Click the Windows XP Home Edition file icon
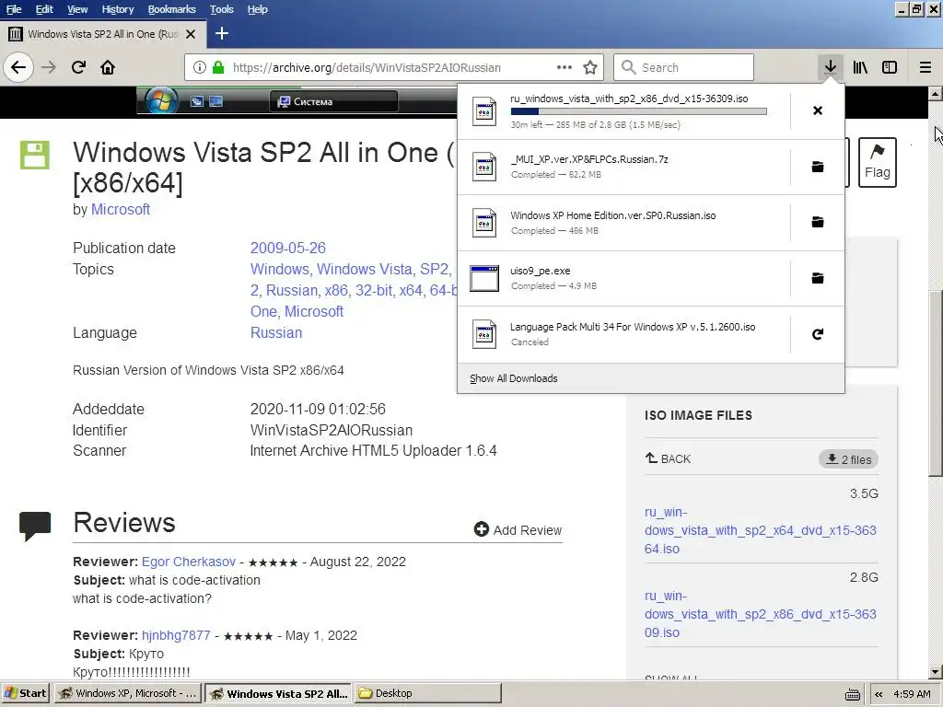 (484, 223)
